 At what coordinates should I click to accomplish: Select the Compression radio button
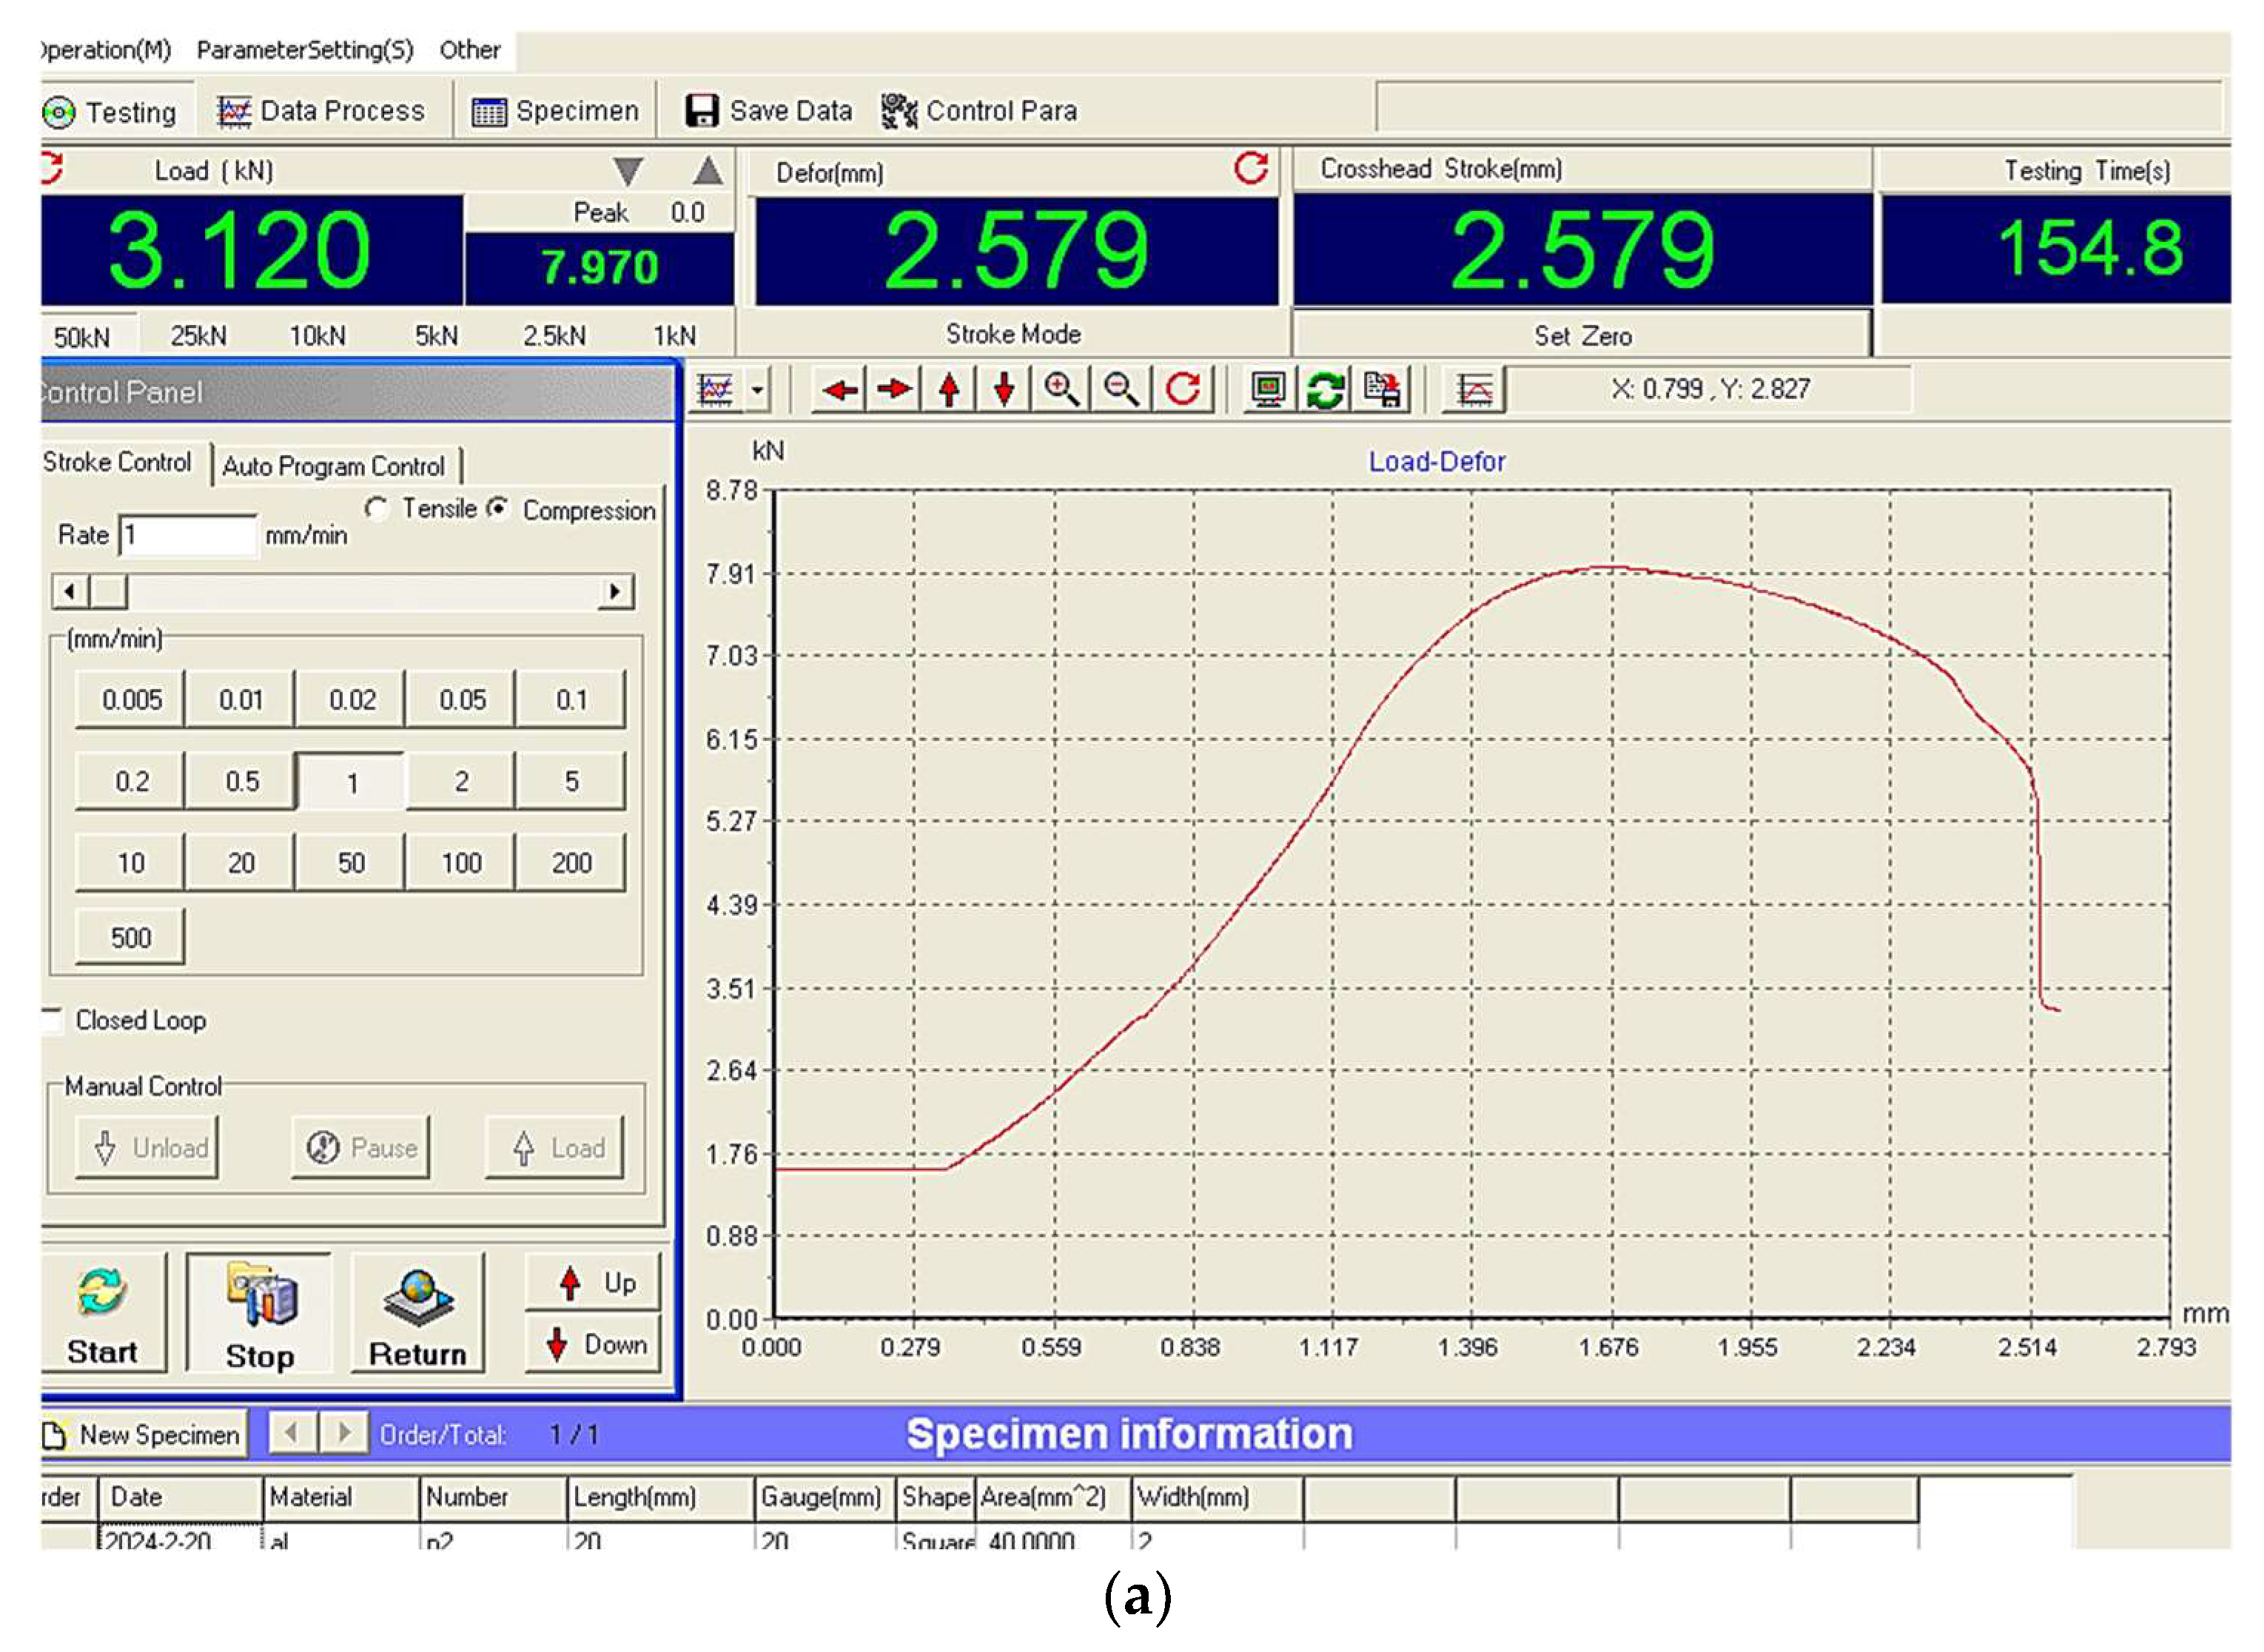pos(497,509)
